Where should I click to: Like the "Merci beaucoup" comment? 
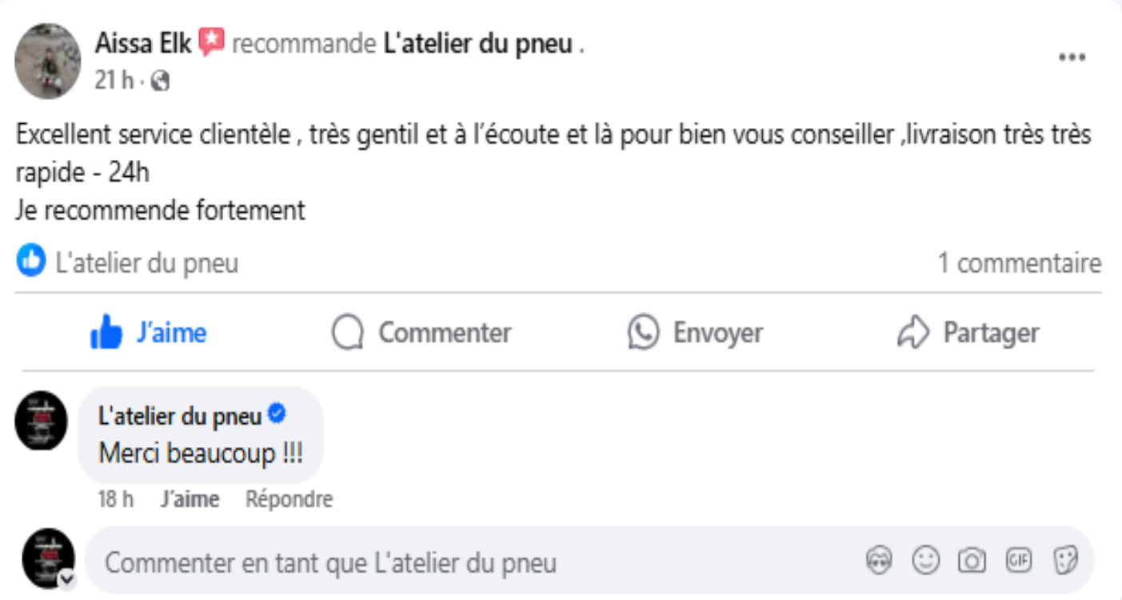(x=190, y=500)
